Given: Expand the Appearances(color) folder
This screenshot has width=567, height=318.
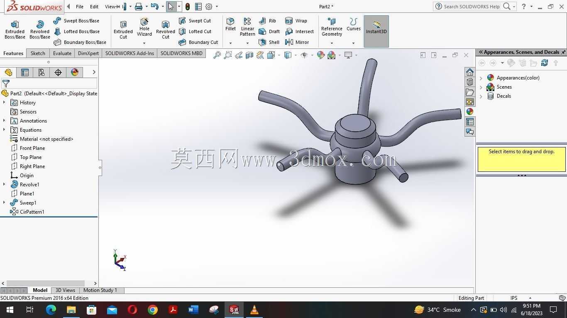Looking at the screenshot, I should (x=481, y=78).
